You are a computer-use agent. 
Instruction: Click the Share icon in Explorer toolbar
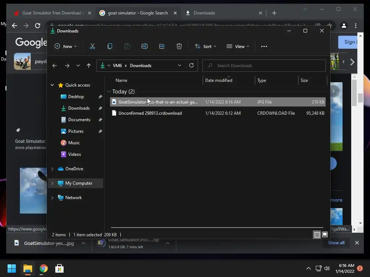pos(162,47)
